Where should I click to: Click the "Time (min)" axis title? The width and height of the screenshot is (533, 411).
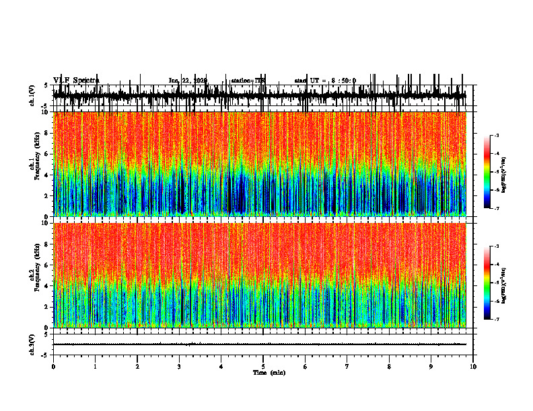tap(269, 373)
